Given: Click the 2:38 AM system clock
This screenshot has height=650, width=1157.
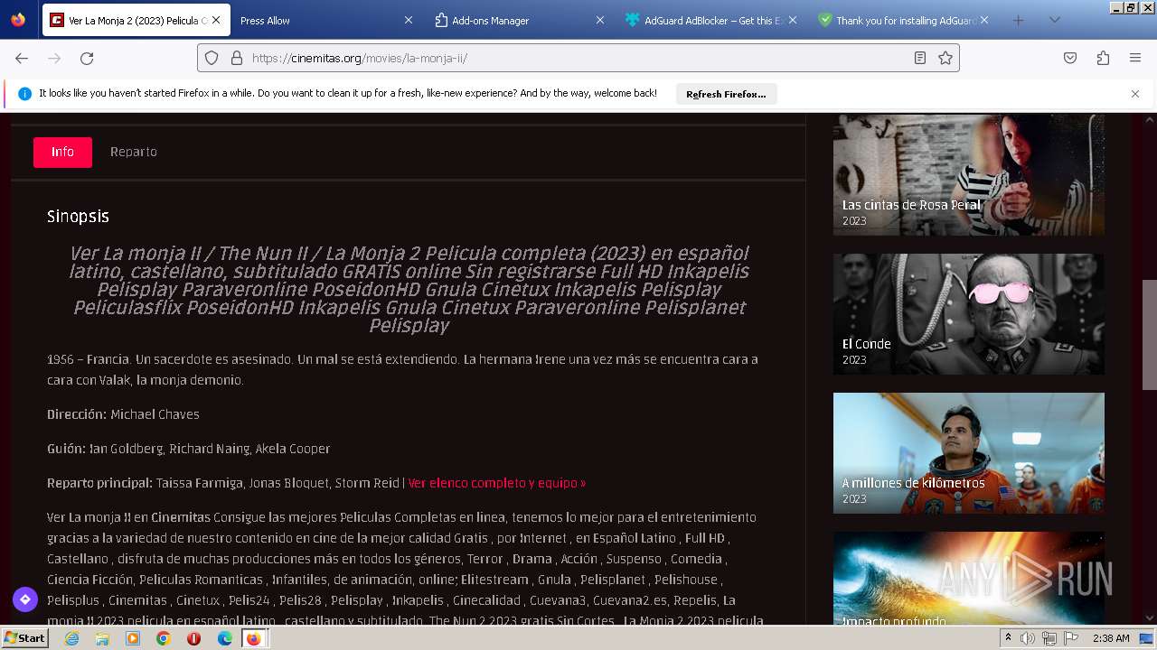Looking at the screenshot, I should click(x=1111, y=638).
